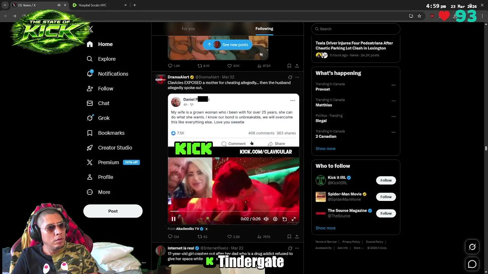Open internet is real post options
This screenshot has height=274, width=488.
(297, 248)
